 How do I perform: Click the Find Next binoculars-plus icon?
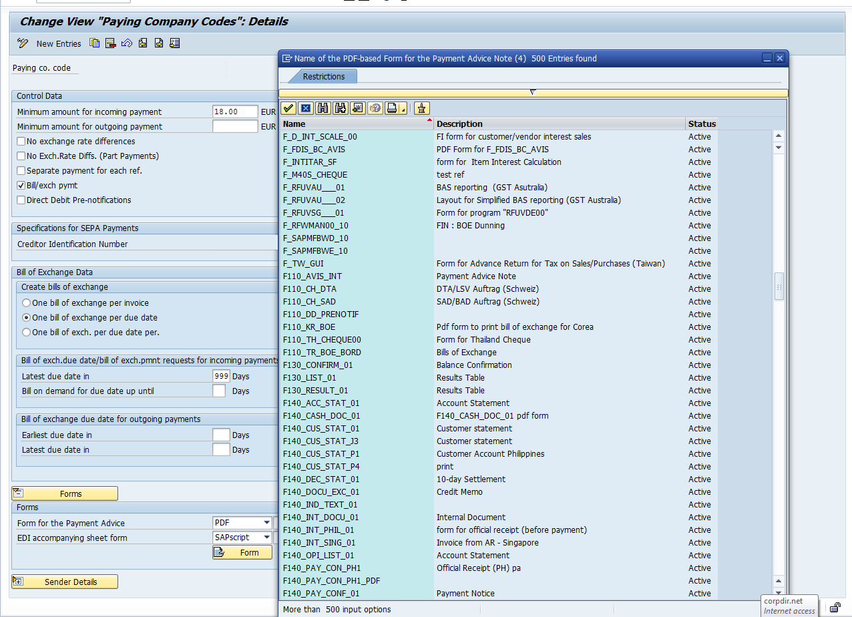point(341,108)
